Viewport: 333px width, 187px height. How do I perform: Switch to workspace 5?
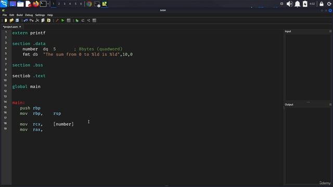[x=75, y=4]
